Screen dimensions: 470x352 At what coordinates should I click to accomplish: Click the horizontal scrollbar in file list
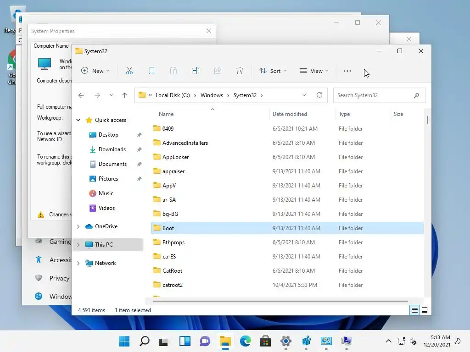(x=280, y=301)
